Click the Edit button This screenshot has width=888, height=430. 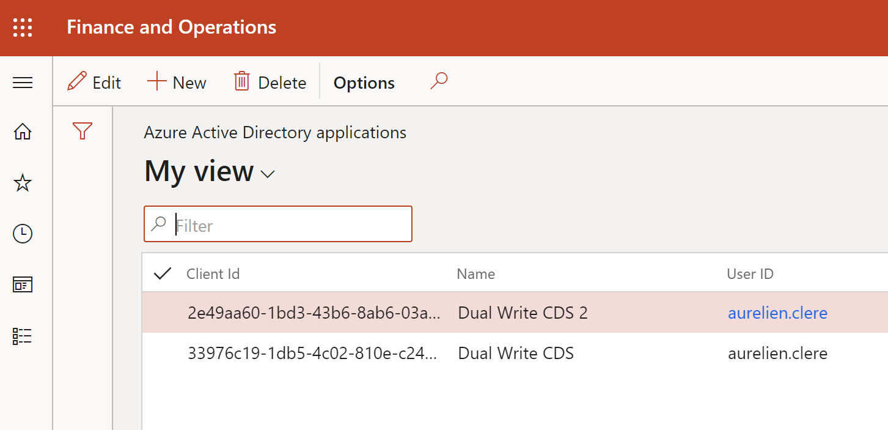[94, 83]
